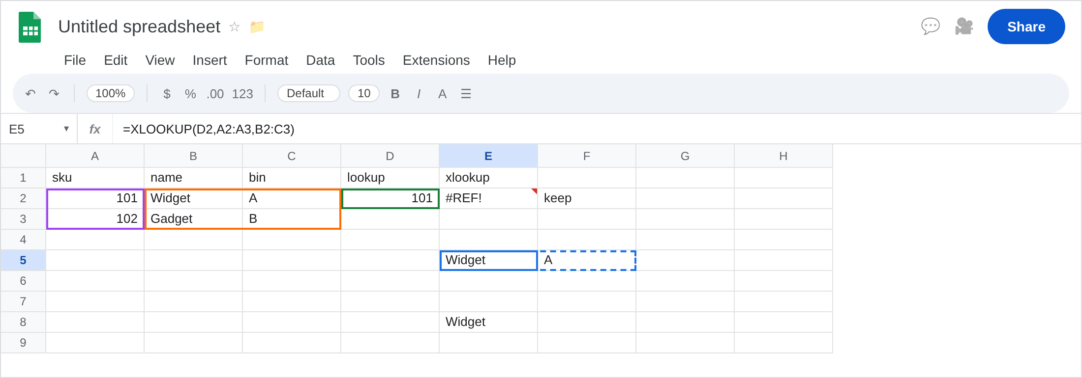Image resolution: width=1082 pixels, height=378 pixels.
Task: Click the Untitled spreadsheet title
Action: pos(139,27)
